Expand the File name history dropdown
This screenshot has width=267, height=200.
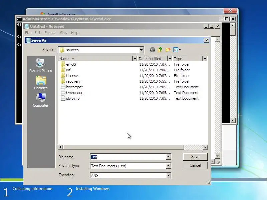point(168,157)
